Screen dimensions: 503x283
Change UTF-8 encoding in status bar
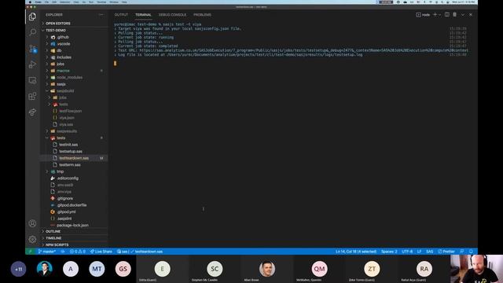(407, 252)
